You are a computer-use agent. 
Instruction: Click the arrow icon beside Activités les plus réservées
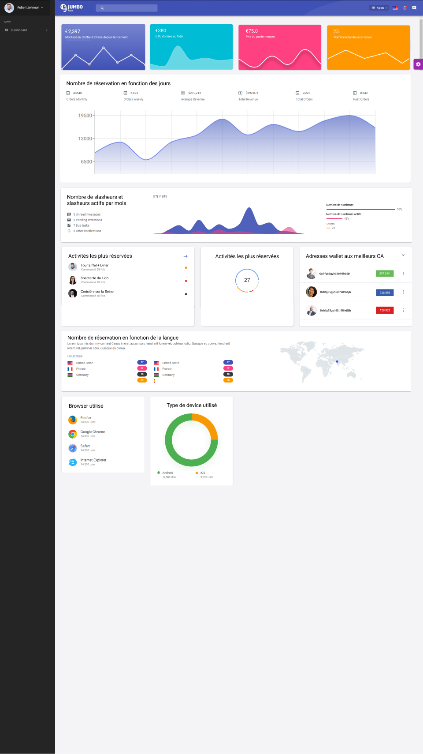pyautogui.click(x=186, y=256)
